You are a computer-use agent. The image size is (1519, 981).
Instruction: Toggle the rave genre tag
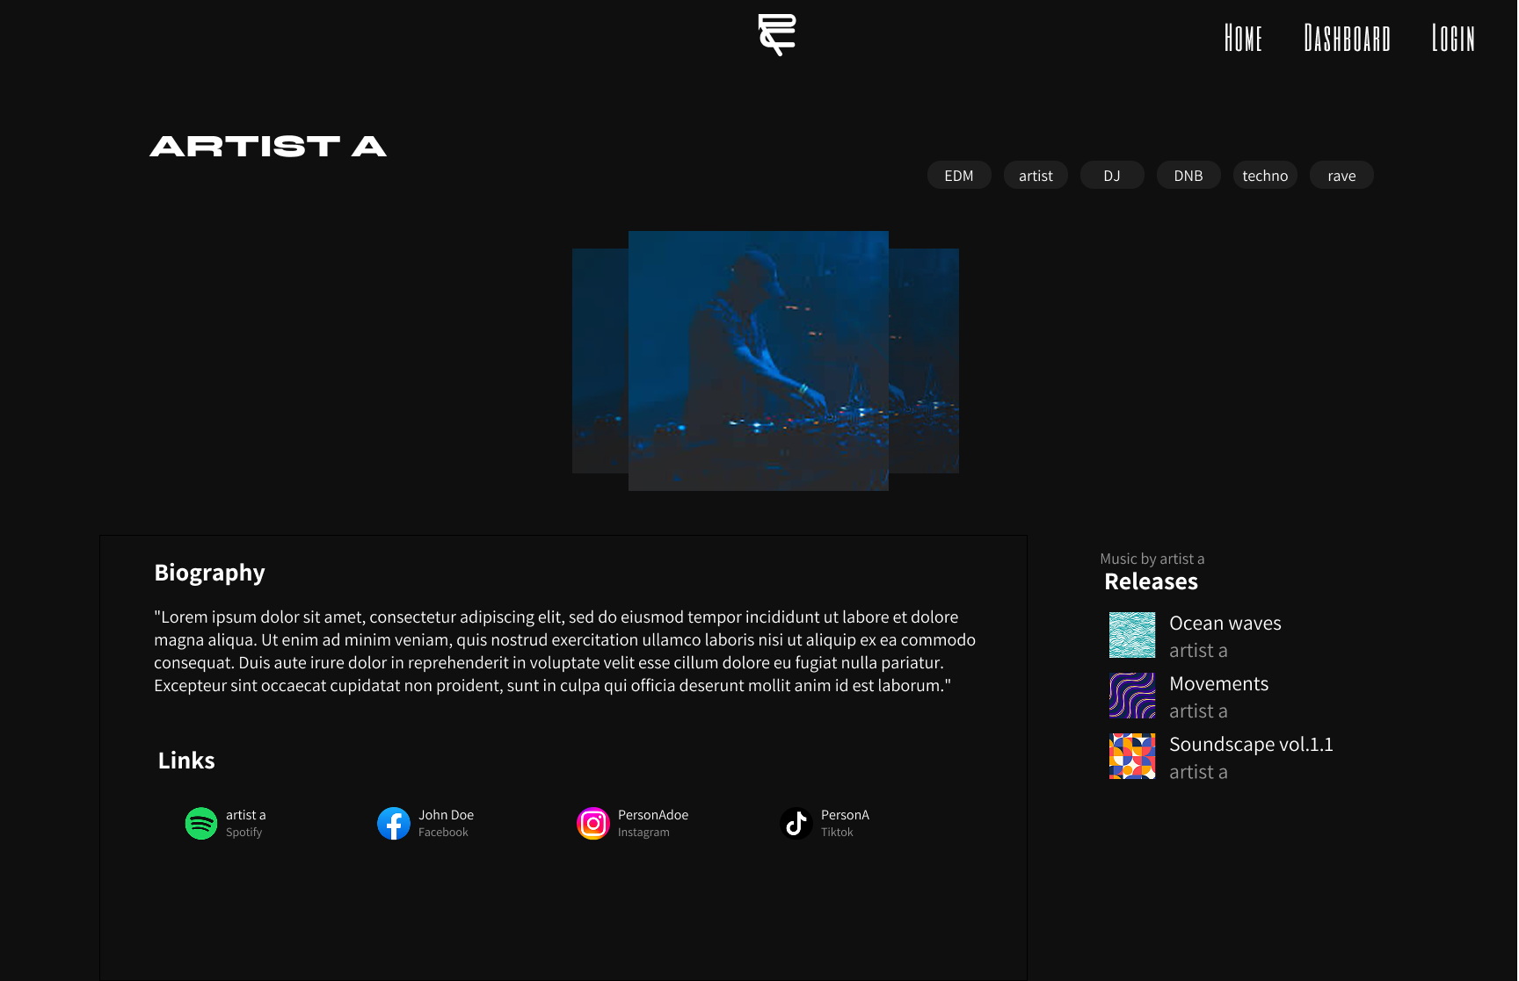[1341, 175]
